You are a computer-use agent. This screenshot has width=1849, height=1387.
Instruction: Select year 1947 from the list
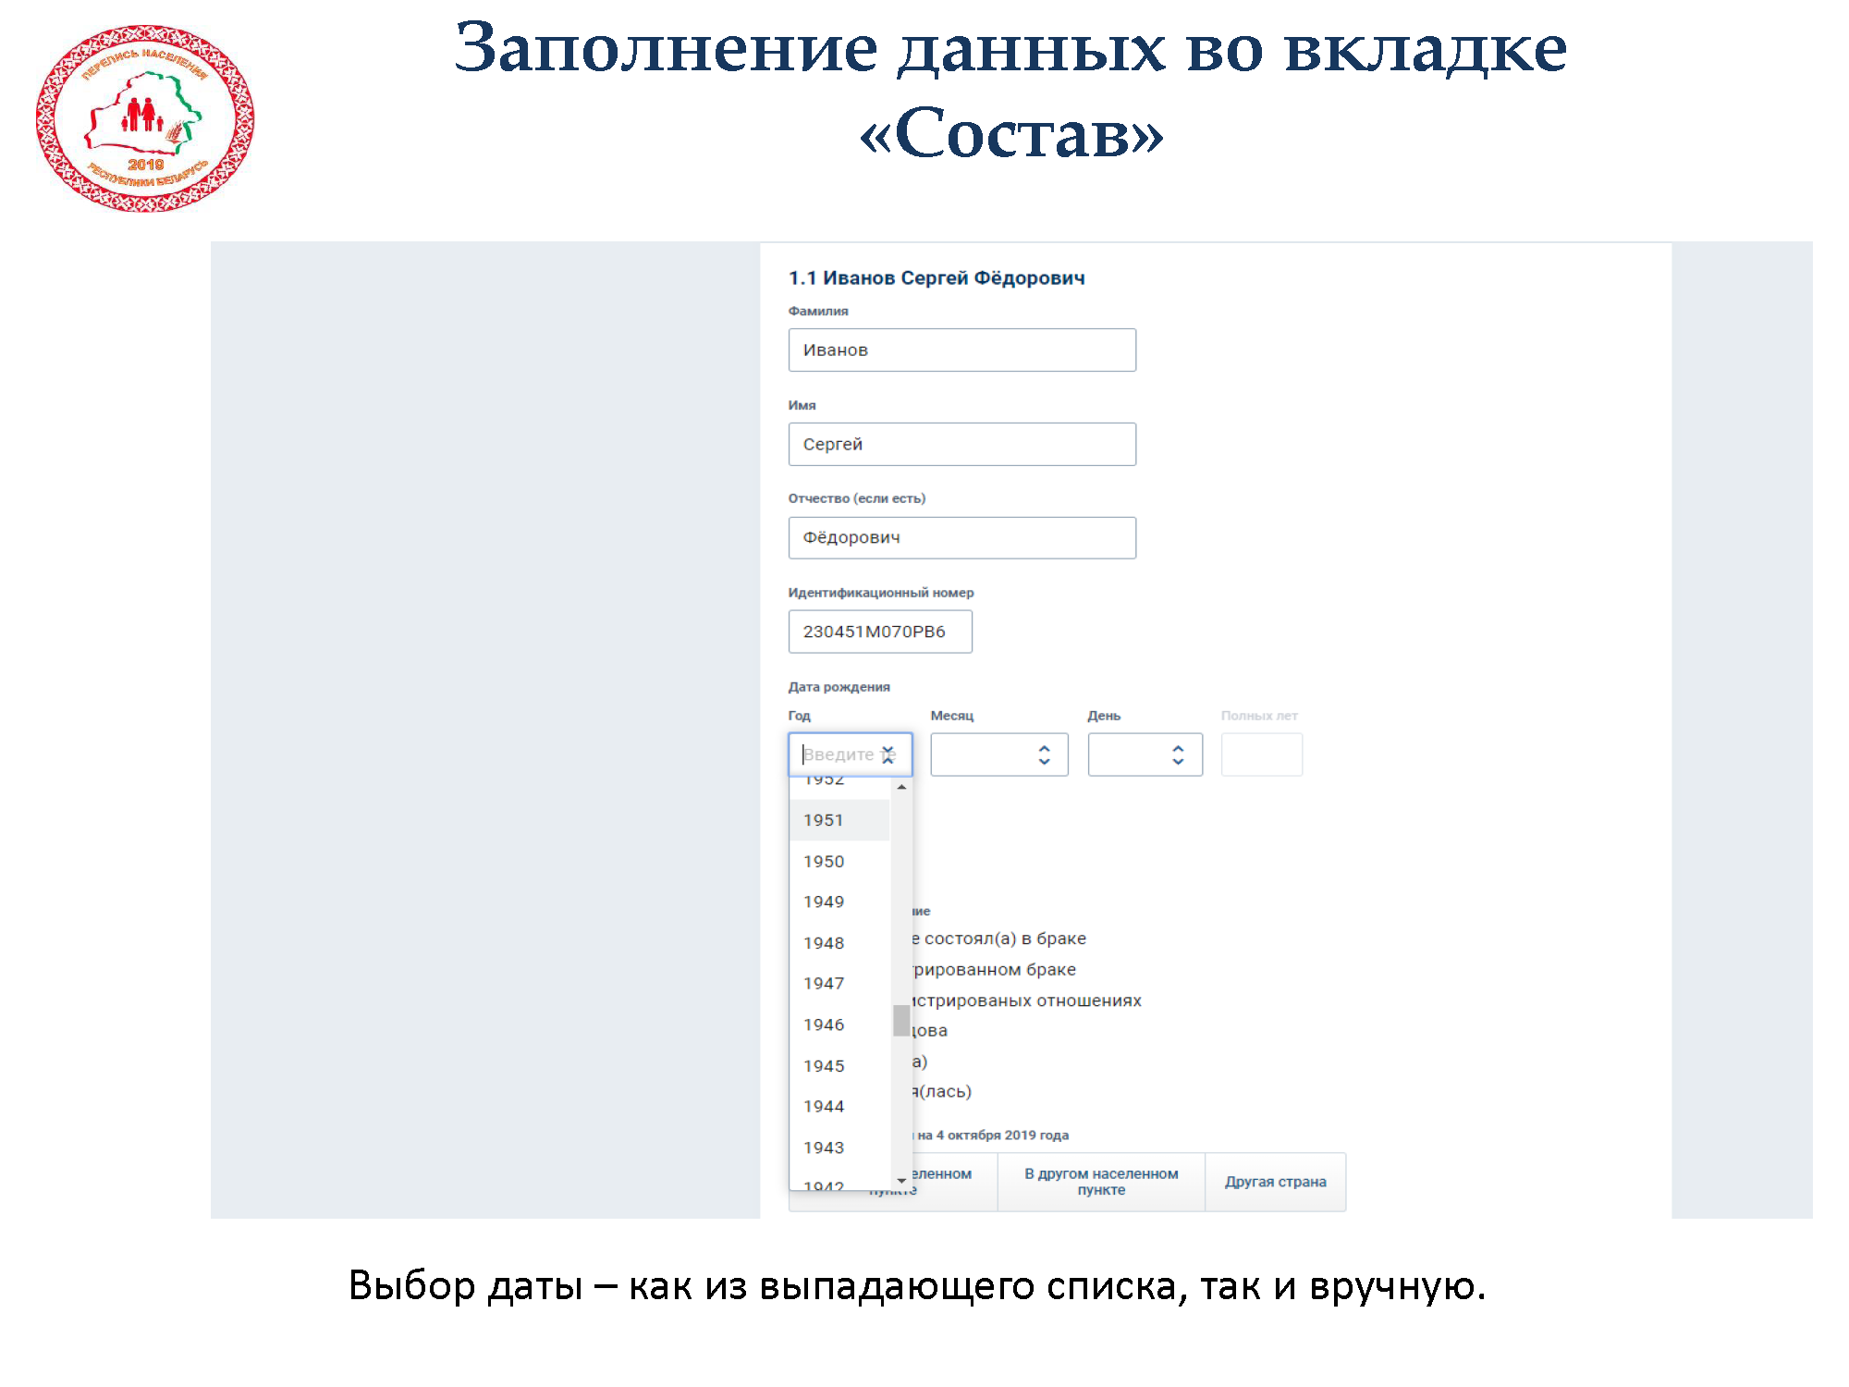[839, 984]
